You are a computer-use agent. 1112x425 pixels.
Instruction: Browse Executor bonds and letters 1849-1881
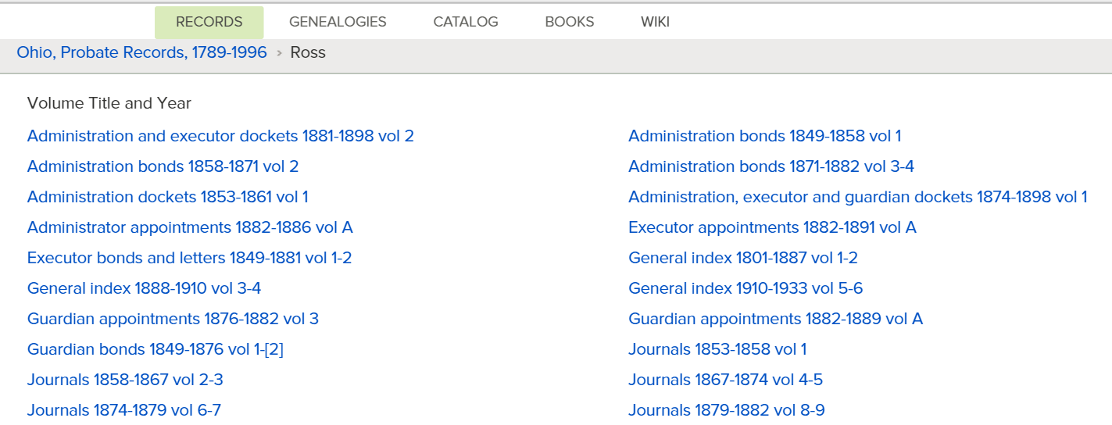coord(189,258)
